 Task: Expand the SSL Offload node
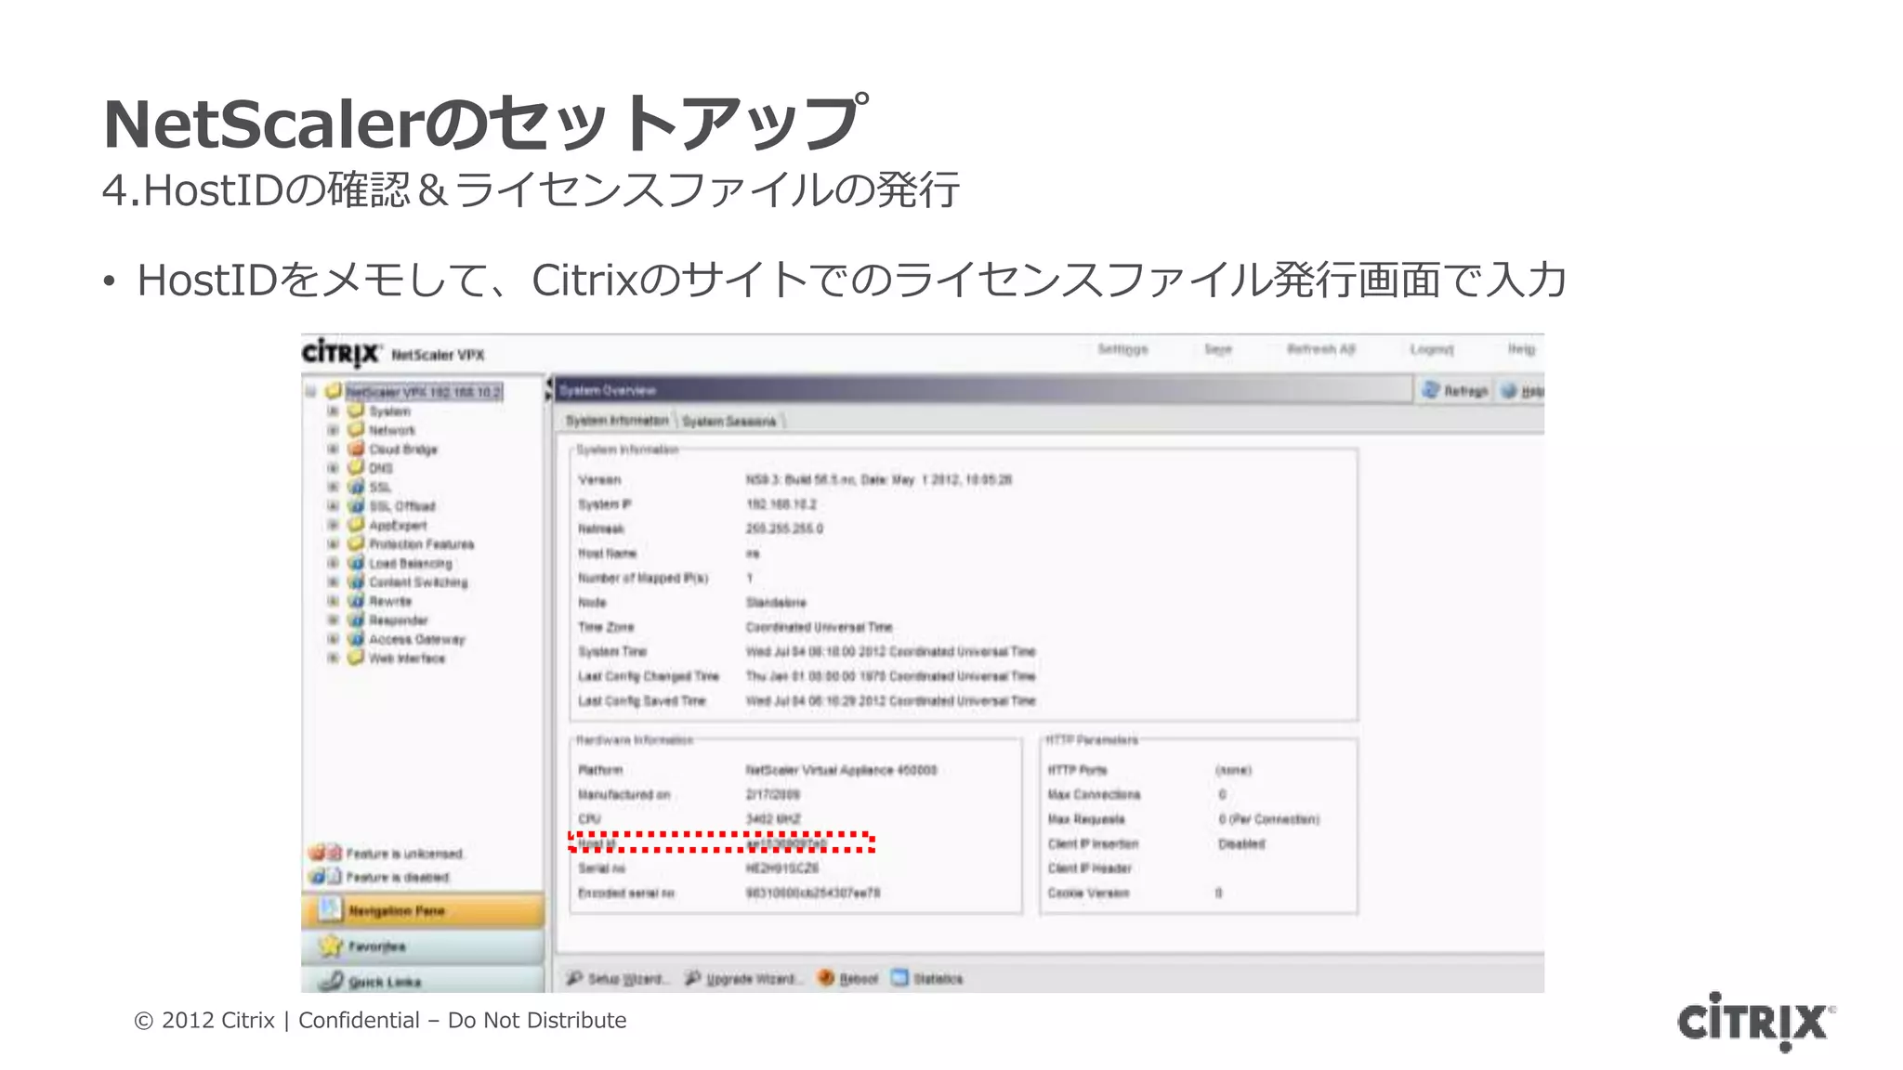click(x=333, y=506)
